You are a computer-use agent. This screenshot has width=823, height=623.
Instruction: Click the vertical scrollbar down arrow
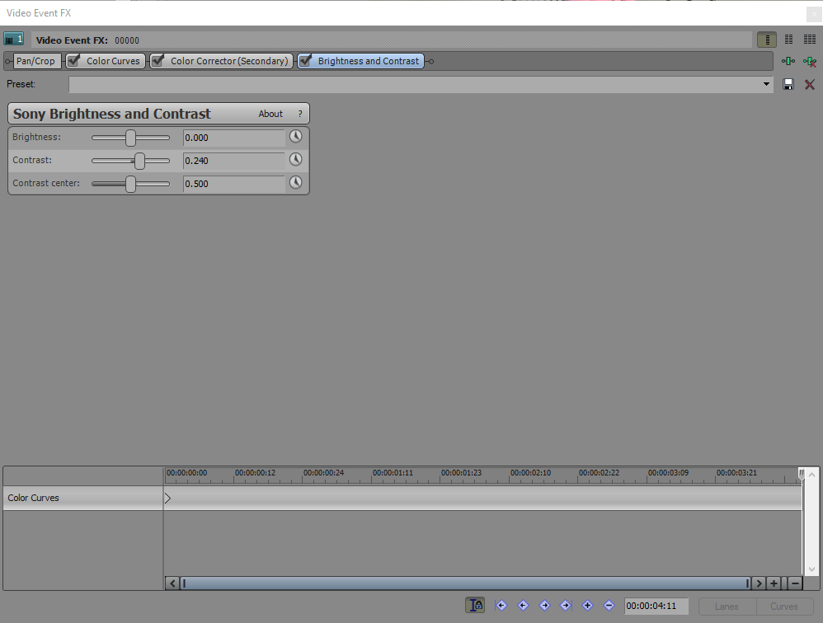[811, 569]
